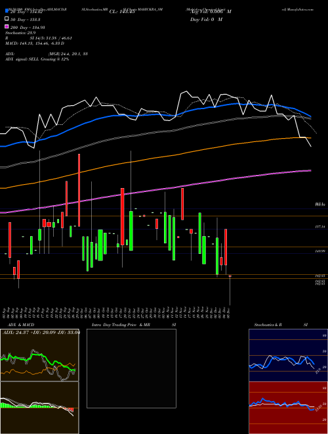Viewport: 328px width, 434px height.
Task: Click the 'Day Vol: 0 M' readout
Action: [206, 20]
